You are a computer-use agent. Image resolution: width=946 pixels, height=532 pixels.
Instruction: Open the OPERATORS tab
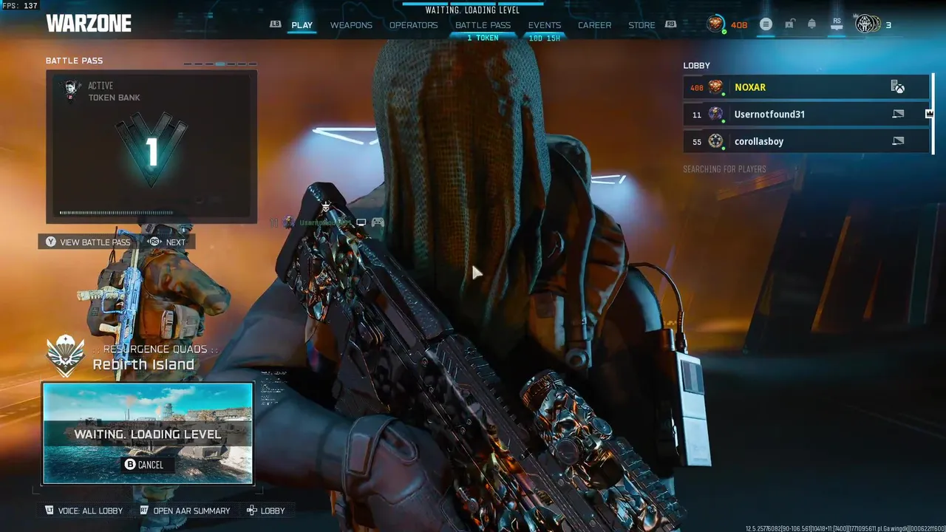pos(413,25)
